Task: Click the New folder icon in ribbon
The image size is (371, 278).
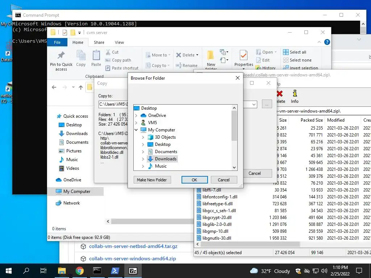Action: [211, 59]
